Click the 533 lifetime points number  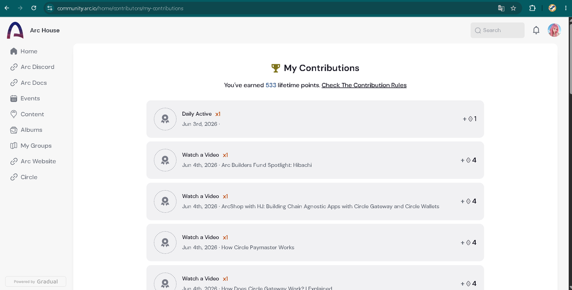click(x=271, y=85)
